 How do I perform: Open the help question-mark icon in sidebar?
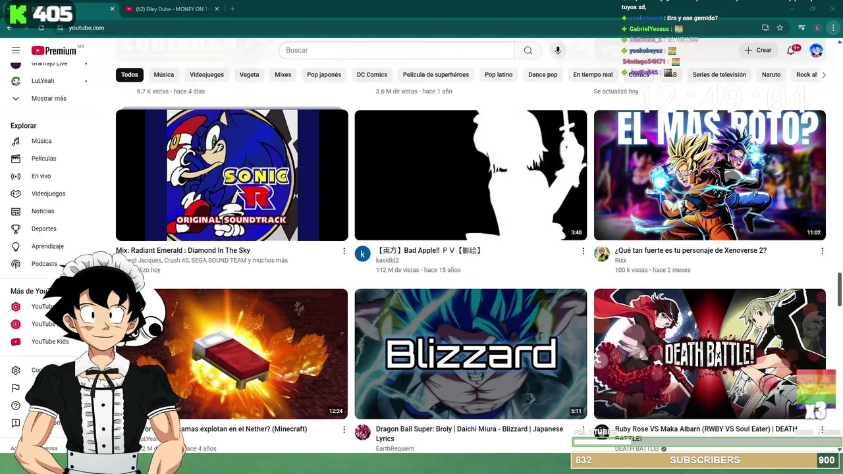pyautogui.click(x=16, y=406)
